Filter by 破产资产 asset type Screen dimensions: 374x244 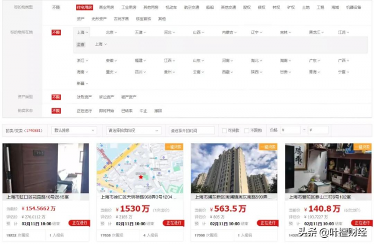(x=128, y=97)
